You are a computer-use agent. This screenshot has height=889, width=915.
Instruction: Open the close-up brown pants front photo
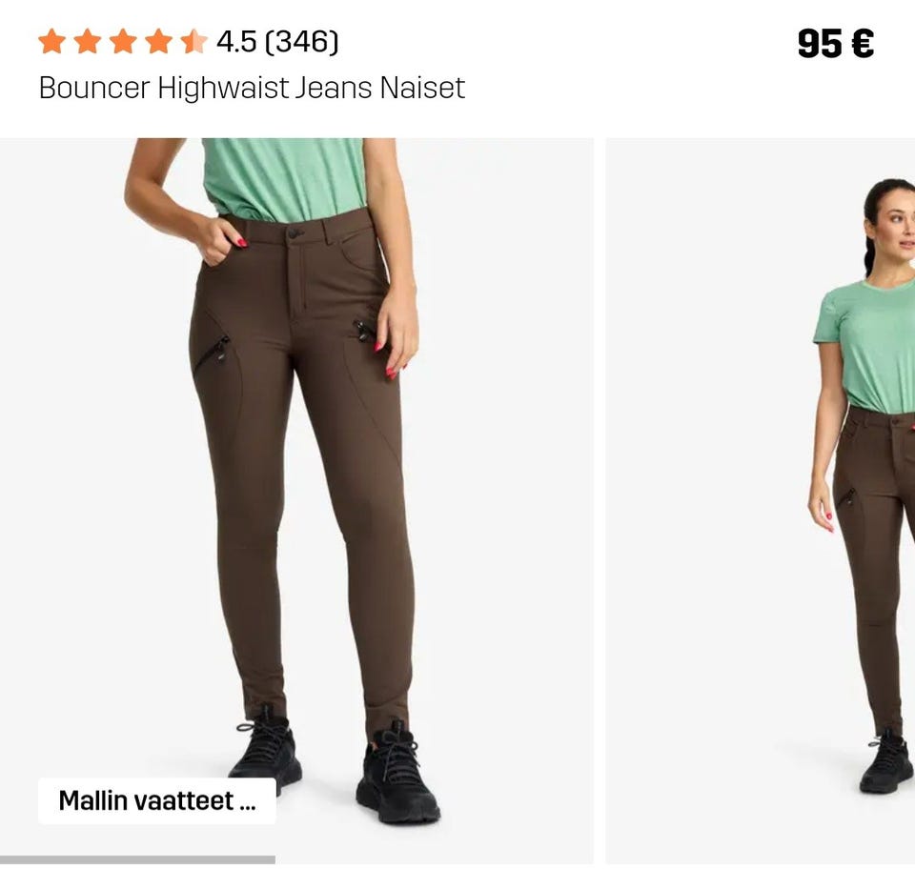(296, 500)
